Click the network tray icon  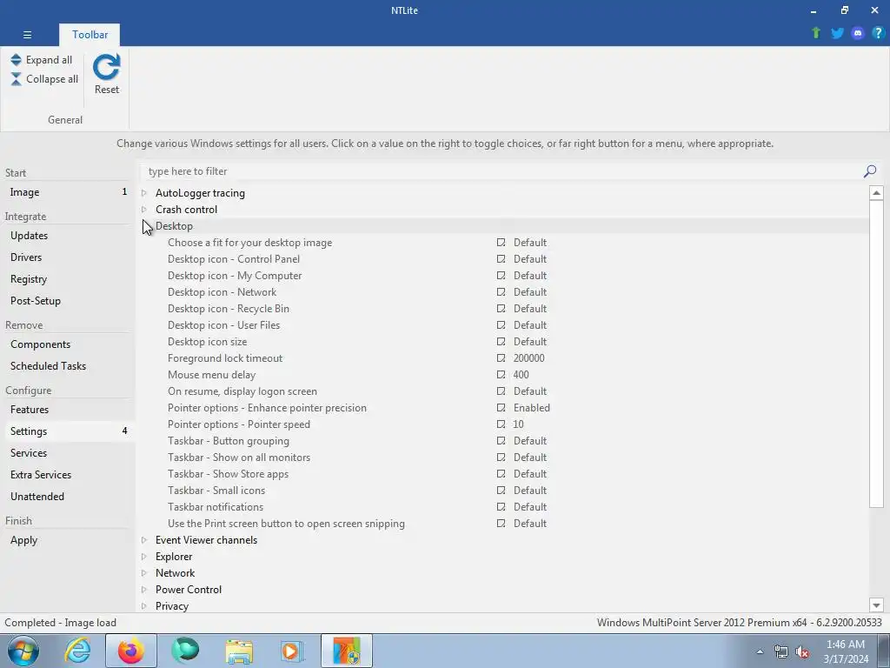click(x=781, y=652)
